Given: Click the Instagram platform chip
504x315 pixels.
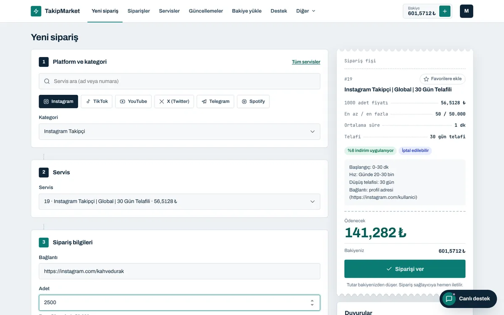Looking at the screenshot, I should [58, 101].
